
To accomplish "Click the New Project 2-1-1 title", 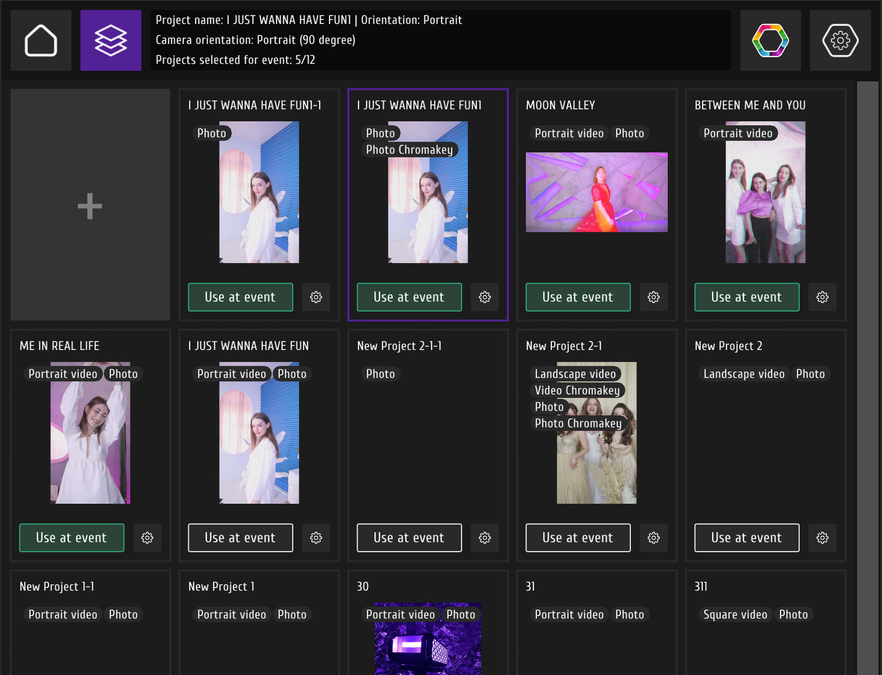I will click(x=400, y=346).
